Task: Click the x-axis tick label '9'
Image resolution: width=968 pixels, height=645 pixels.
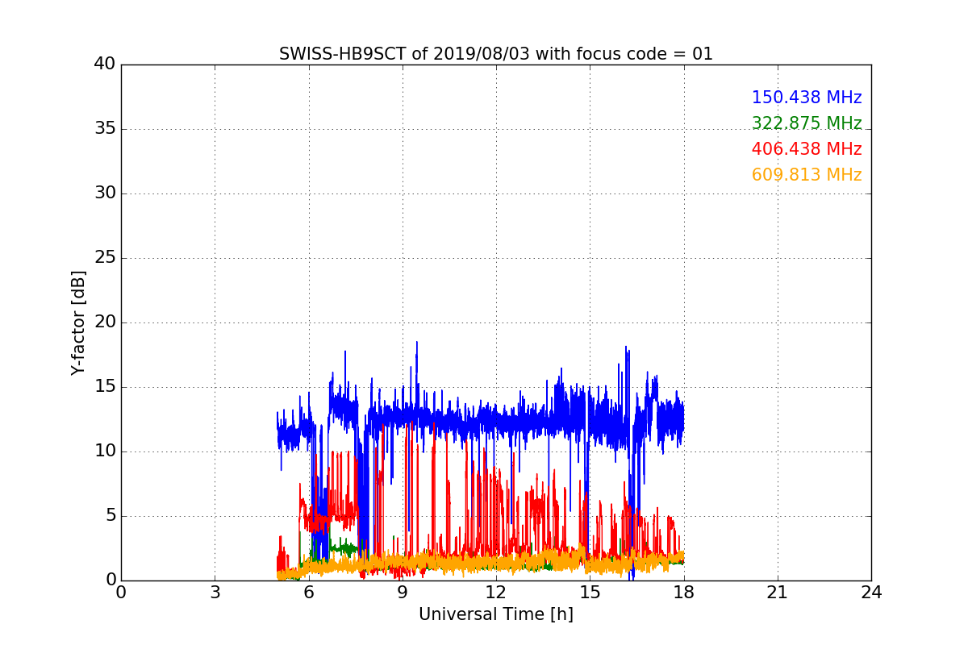Action: [x=403, y=593]
